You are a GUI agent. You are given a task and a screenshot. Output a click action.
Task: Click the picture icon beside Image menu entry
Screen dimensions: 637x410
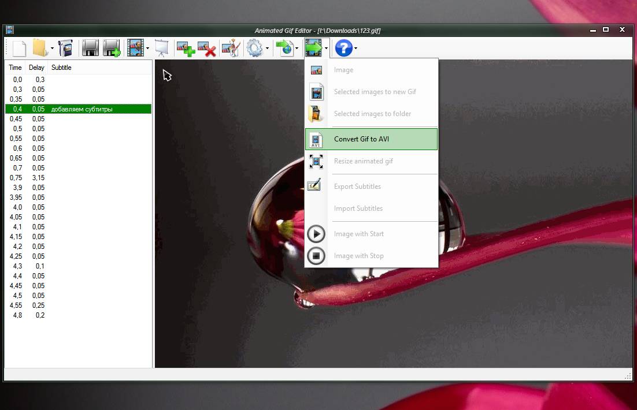pos(316,70)
